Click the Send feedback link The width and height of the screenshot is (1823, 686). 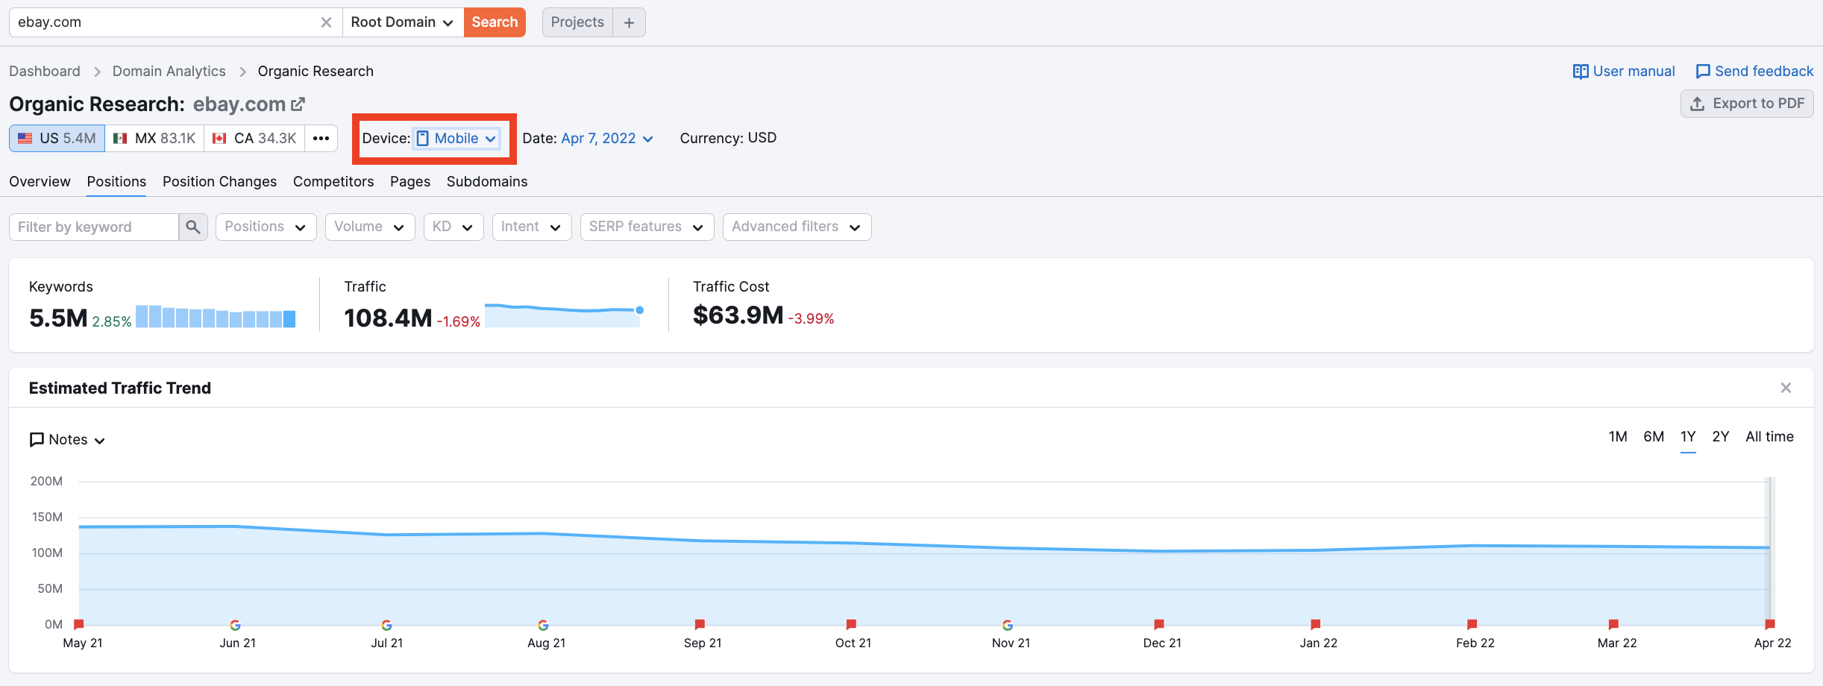click(x=1754, y=72)
